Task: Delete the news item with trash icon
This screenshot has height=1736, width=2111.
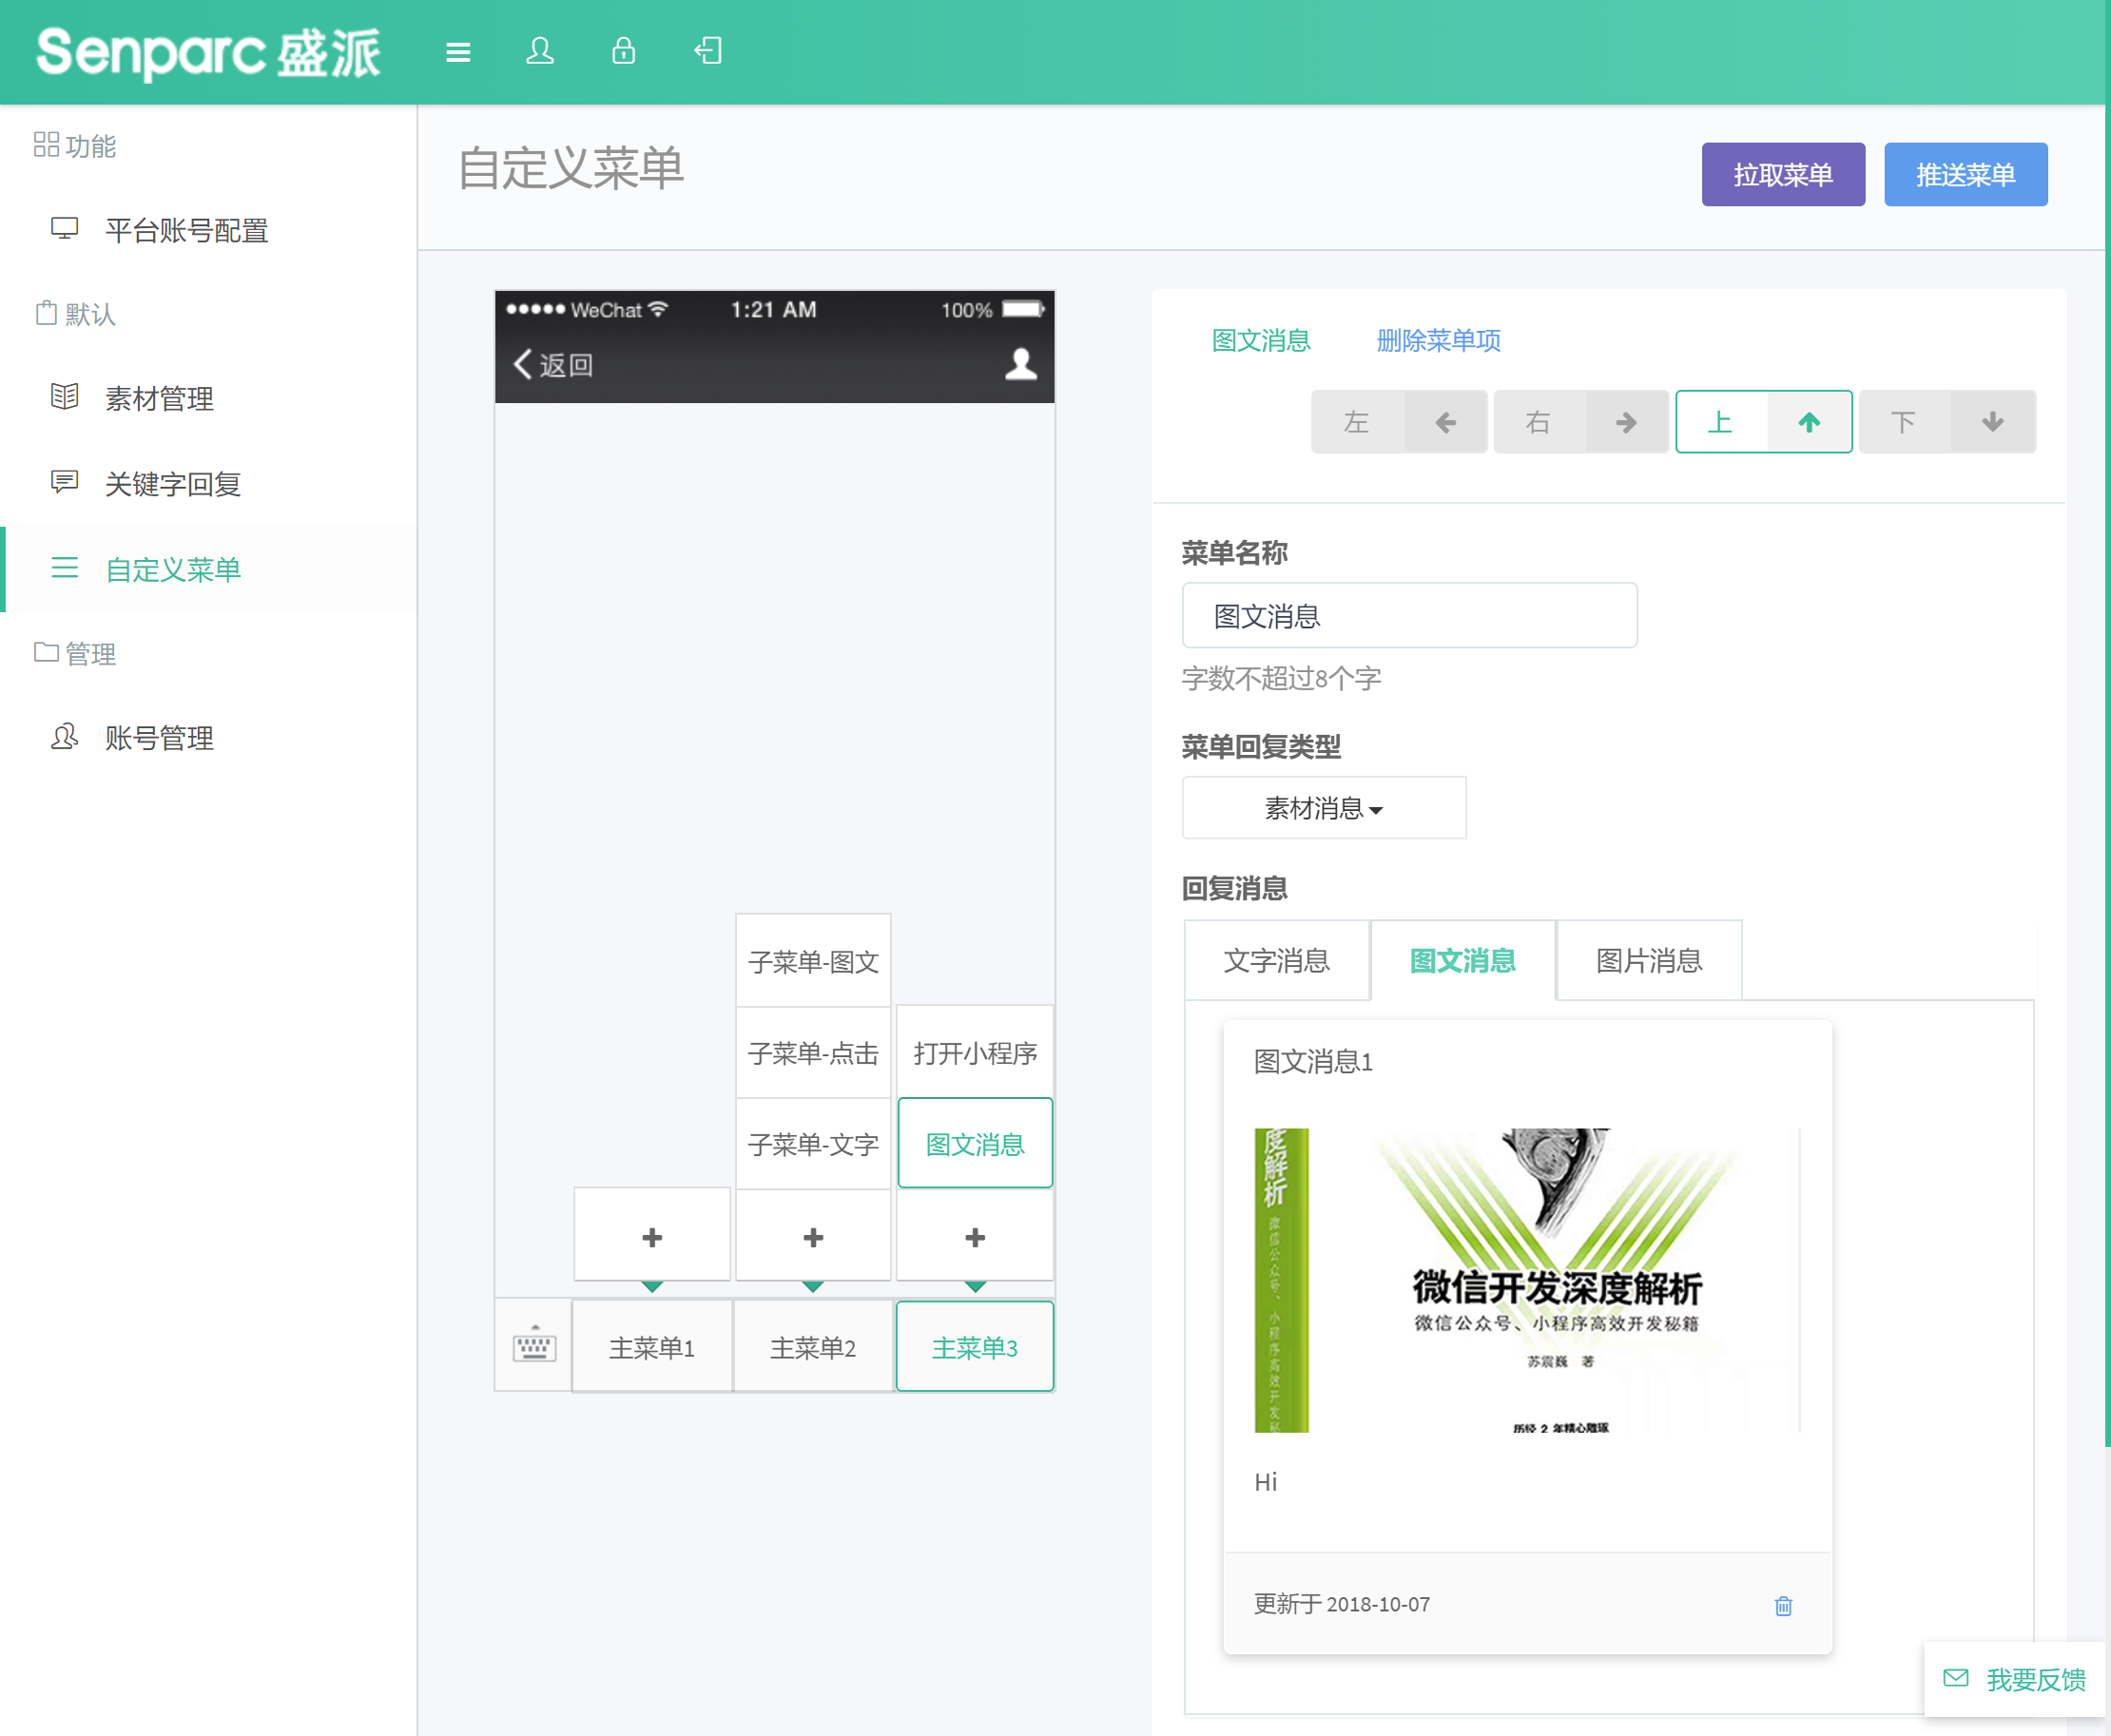Action: click(1783, 1606)
